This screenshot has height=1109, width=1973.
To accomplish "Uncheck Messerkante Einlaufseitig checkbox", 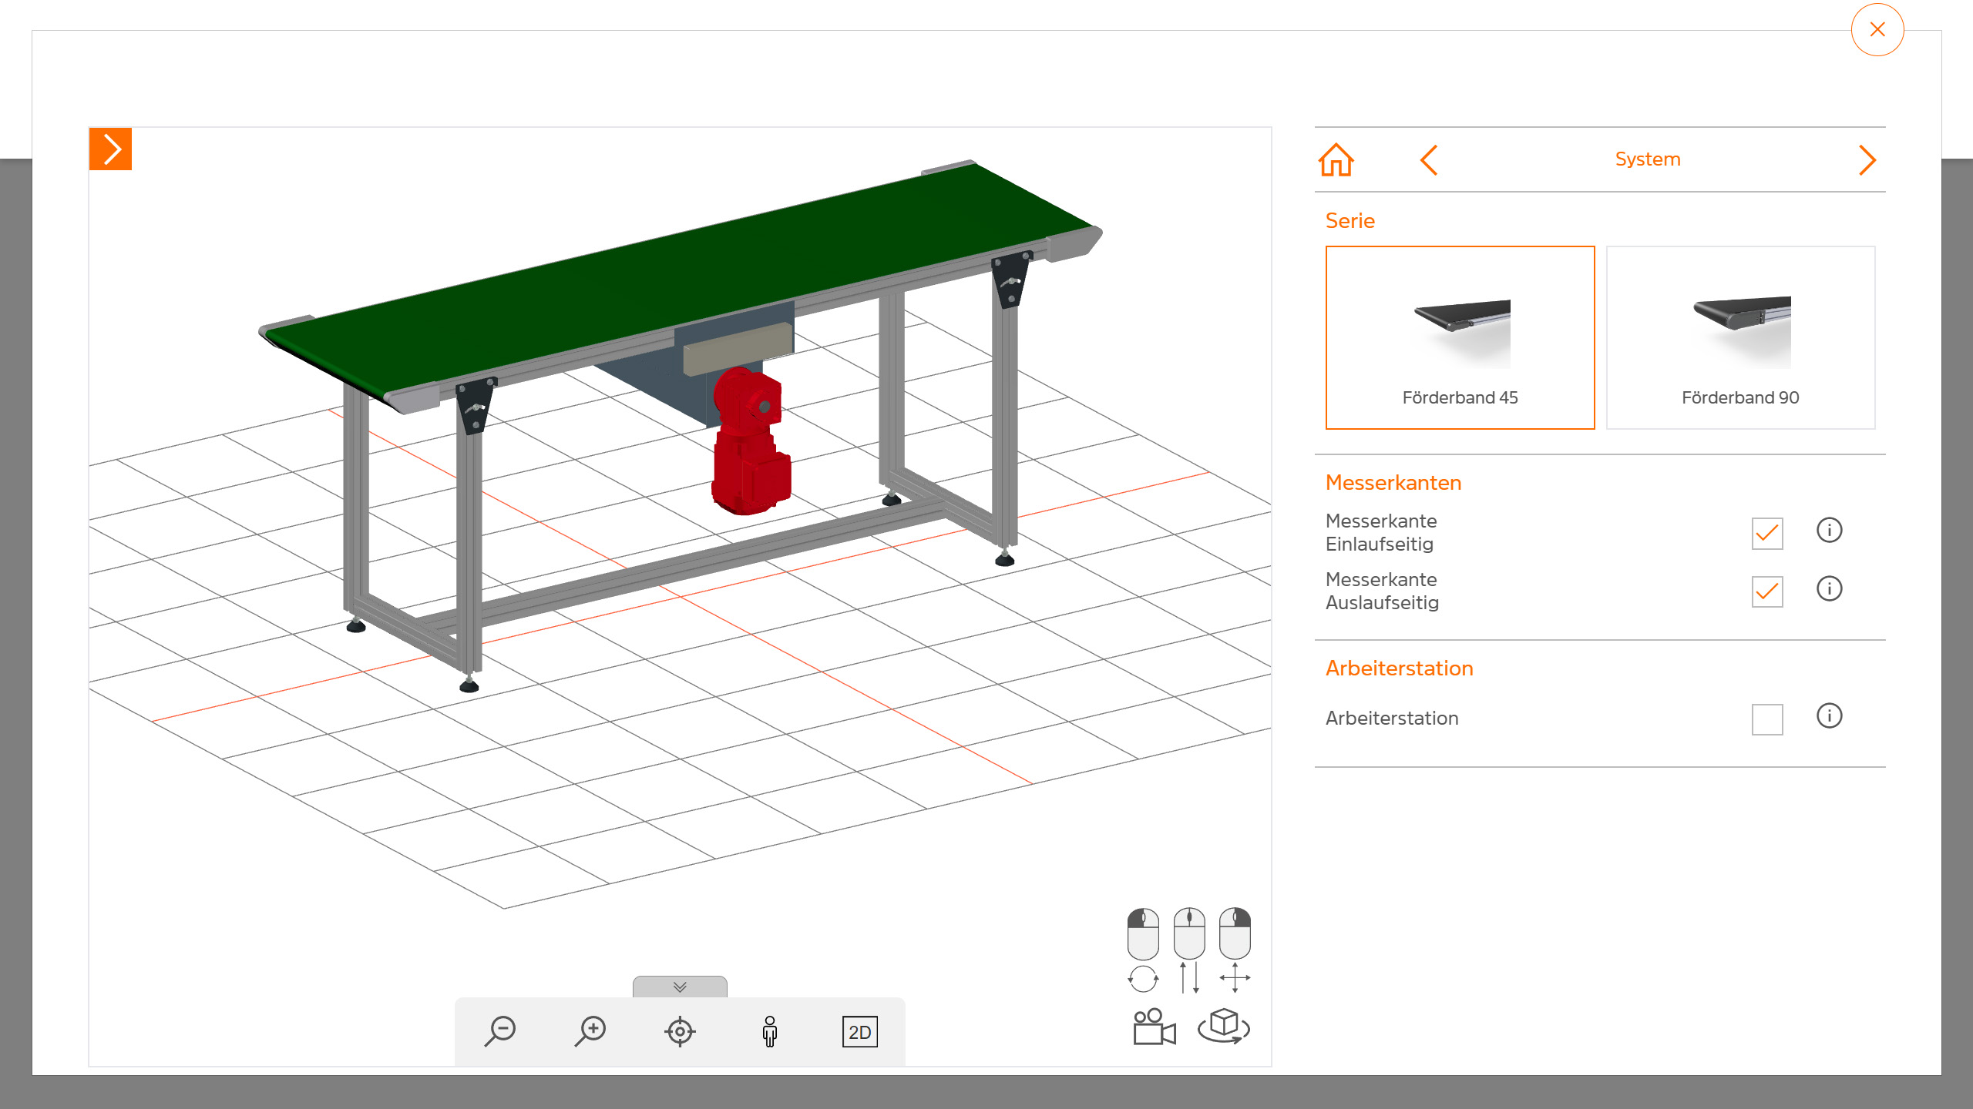I will (1766, 533).
